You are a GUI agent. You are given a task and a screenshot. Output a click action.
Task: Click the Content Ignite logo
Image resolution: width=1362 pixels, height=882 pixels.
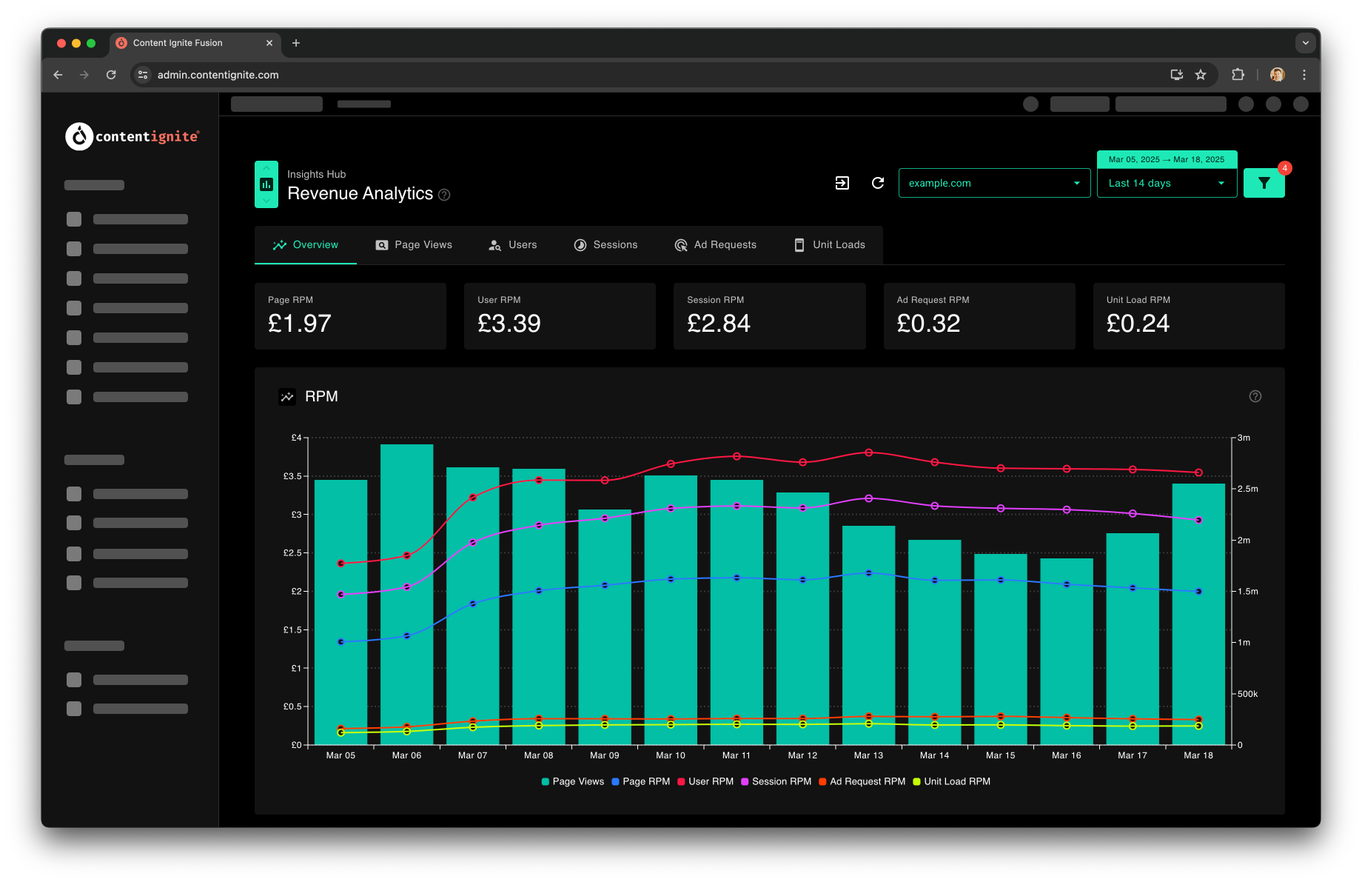click(x=132, y=136)
